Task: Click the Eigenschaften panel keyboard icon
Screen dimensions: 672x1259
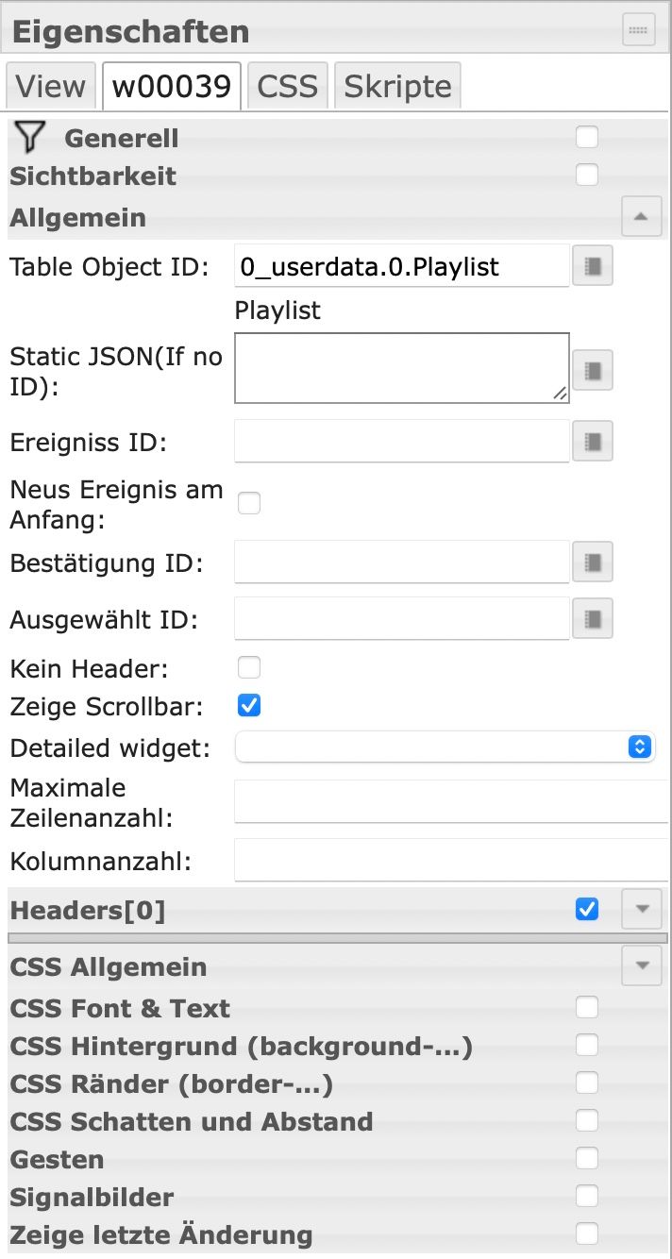Action: [639, 30]
